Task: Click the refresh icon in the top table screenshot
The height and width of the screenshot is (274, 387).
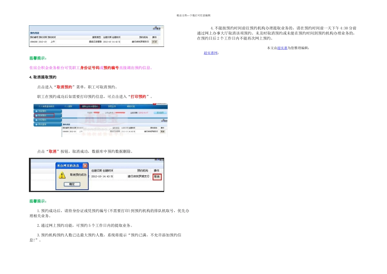Action: click(x=157, y=28)
